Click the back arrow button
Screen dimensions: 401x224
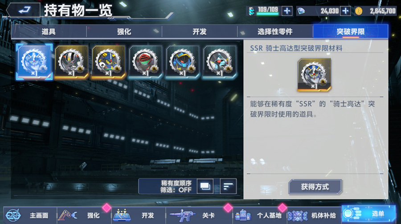pos(24,10)
